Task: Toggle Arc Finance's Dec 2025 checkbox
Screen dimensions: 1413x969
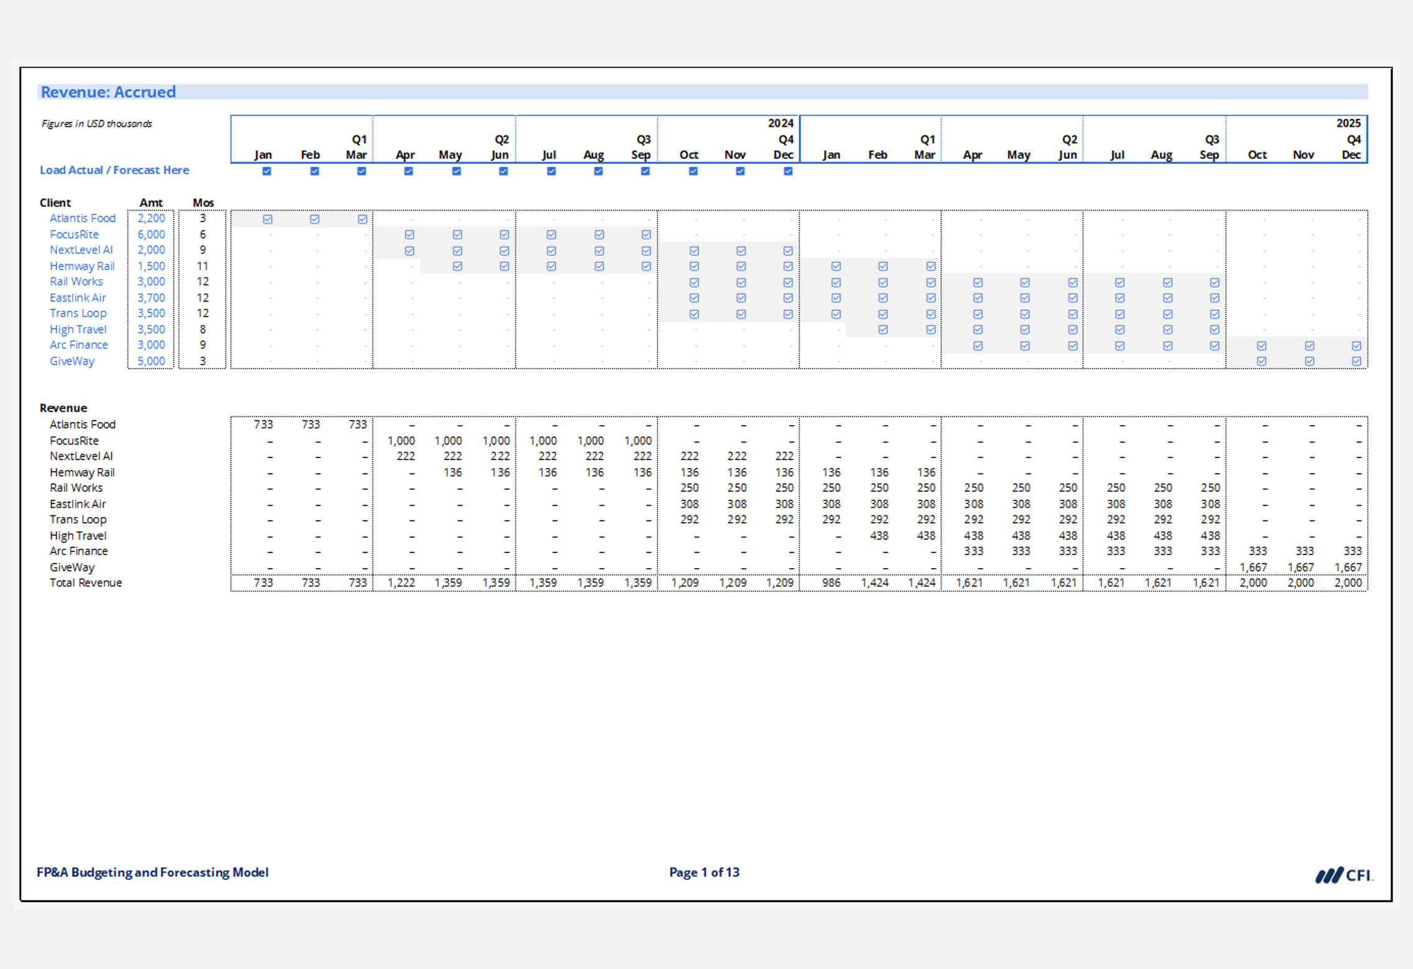Action: (x=1356, y=346)
